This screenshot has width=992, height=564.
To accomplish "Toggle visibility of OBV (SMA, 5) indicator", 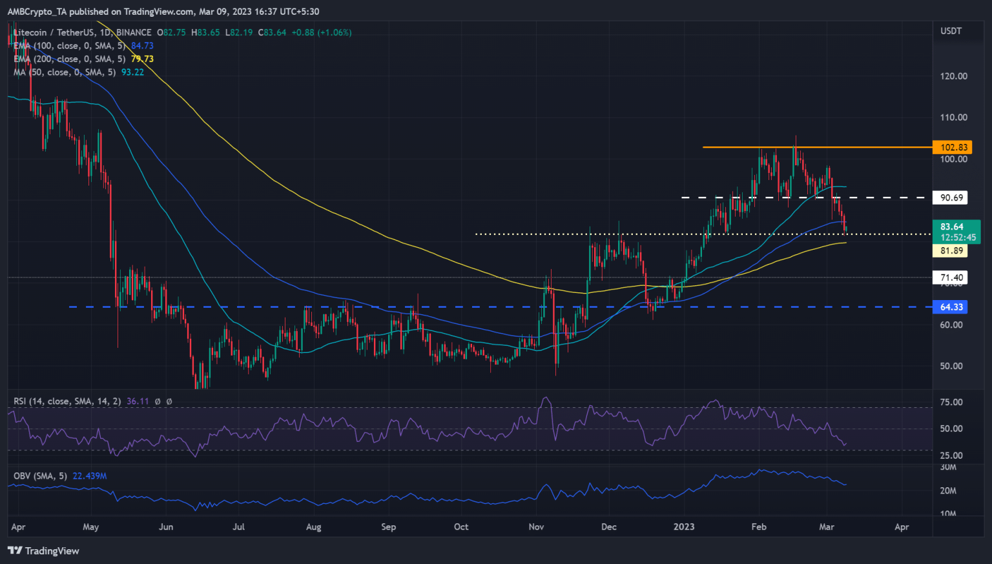I will point(40,475).
